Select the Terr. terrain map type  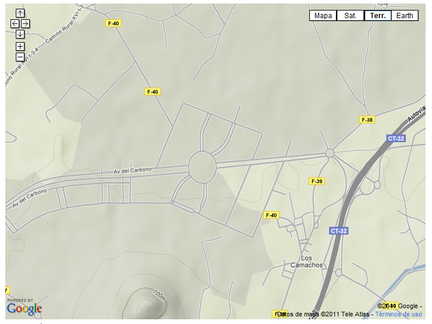[377, 16]
